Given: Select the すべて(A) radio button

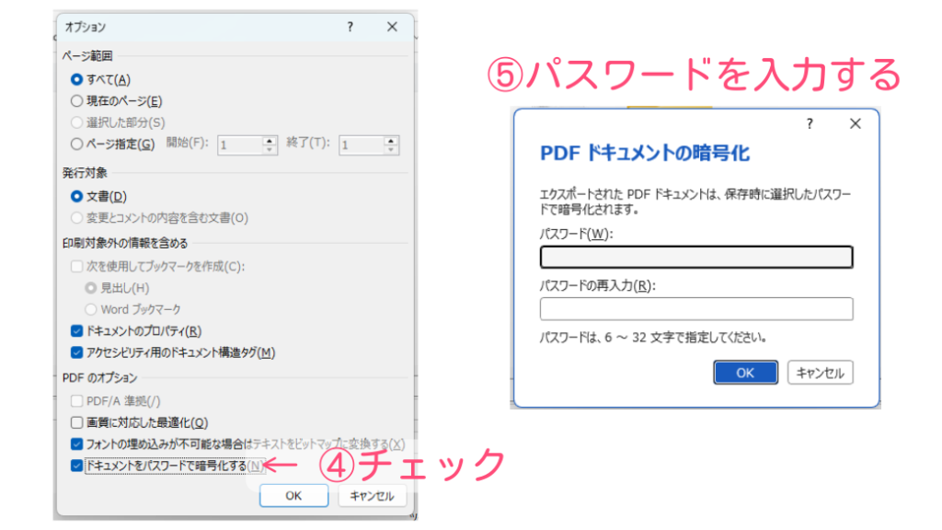Looking at the screenshot, I should [x=77, y=79].
